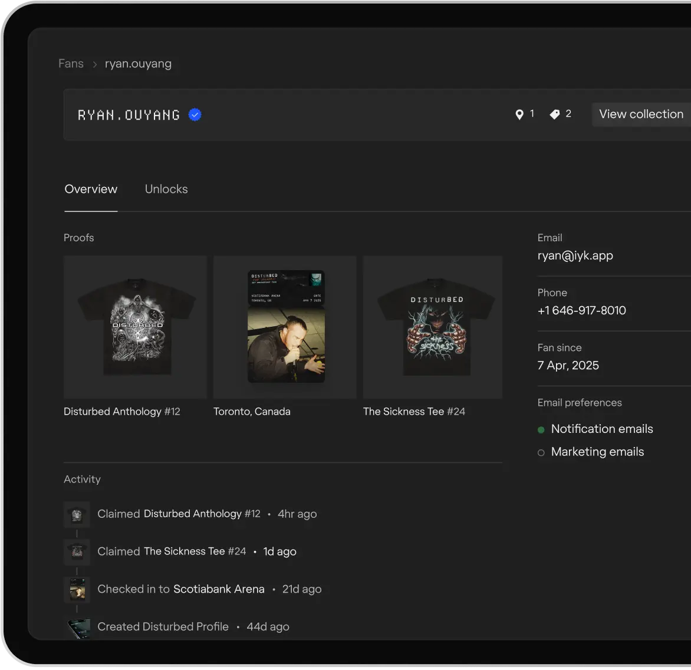Viewport: 691px width, 670px height.
Task: Click the email ryan@iyk.app
Action: coord(575,255)
